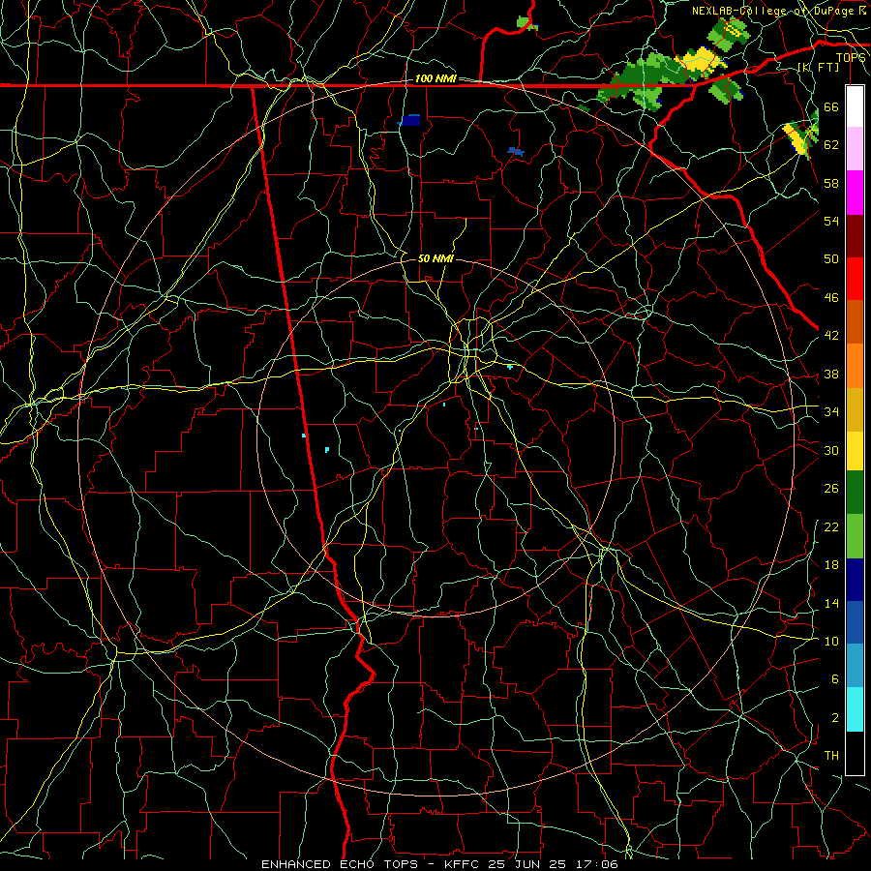Screen dimensions: 871x871
Task: Click the legend value "22"
Action: point(831,526)
